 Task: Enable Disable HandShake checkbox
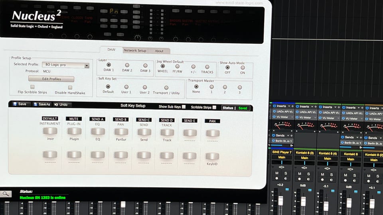(x=70, y=87)
